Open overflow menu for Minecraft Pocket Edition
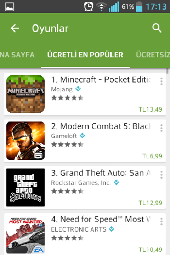The width and height of the screenshot is (170, 255). [161, 81]
